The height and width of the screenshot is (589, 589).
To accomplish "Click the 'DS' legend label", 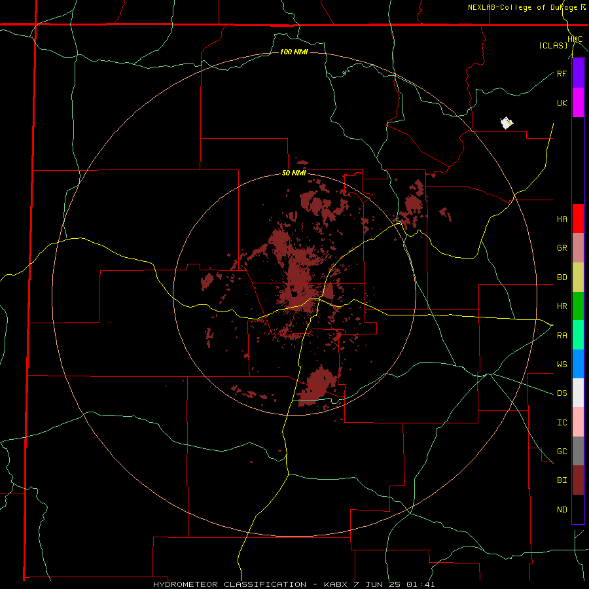I will click(562, 393).
